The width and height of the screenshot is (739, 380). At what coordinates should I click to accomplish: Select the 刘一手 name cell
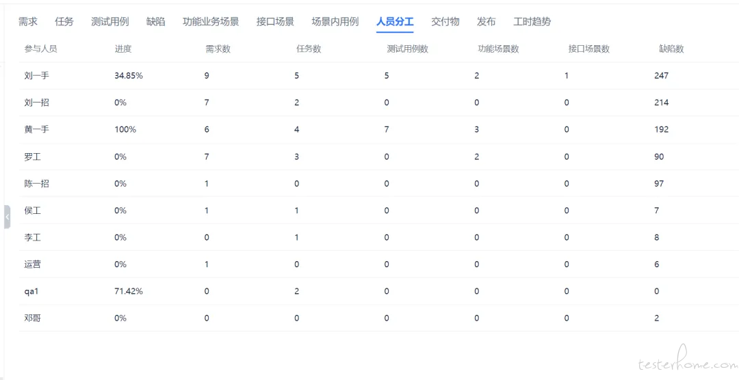click(x=37, y=76)
